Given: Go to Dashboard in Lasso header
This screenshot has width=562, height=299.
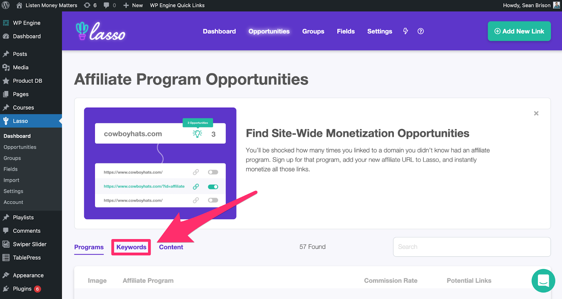Looking at the screenshot, I should pyautogui.click(x=219, y=31).
